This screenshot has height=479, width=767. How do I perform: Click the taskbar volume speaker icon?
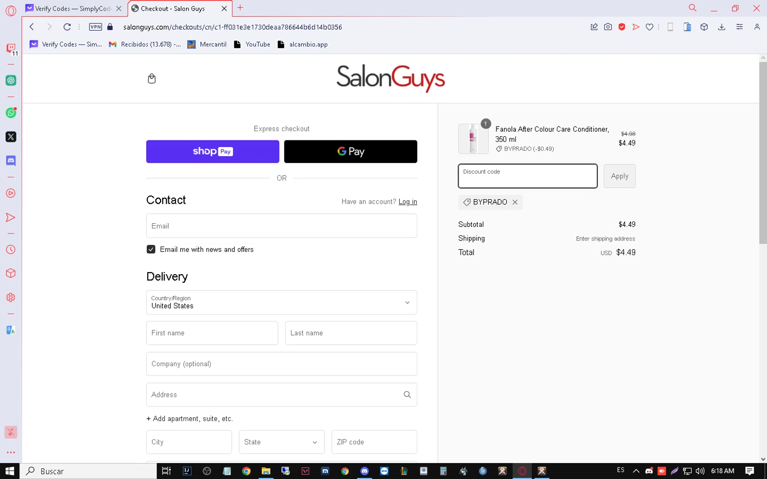[700, 471]
